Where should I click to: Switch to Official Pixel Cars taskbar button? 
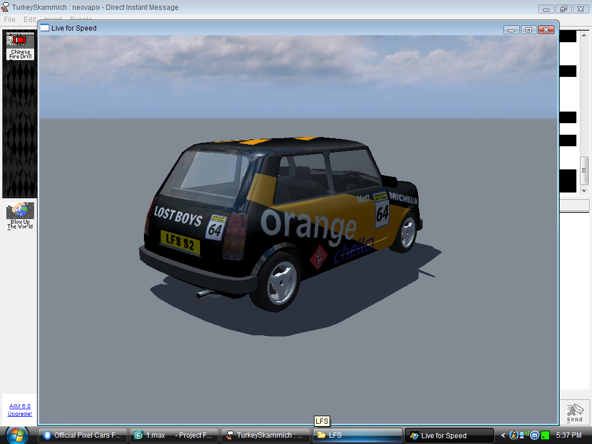tap(83, 435)
